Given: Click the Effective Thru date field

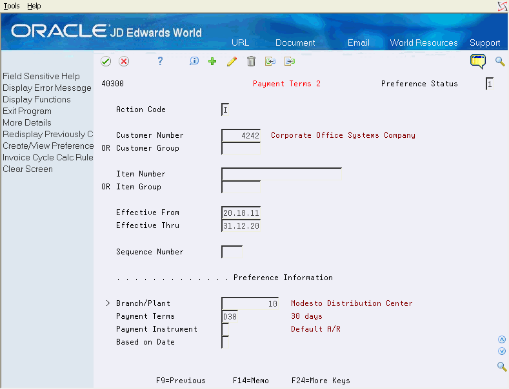Looking at the screenshot, I should click(x=241, y=226).
